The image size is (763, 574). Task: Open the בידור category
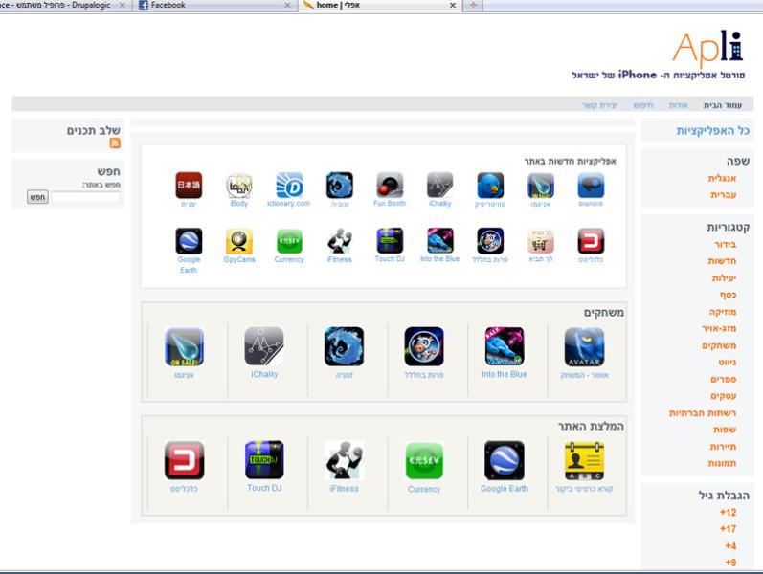(x=725, y=244)
